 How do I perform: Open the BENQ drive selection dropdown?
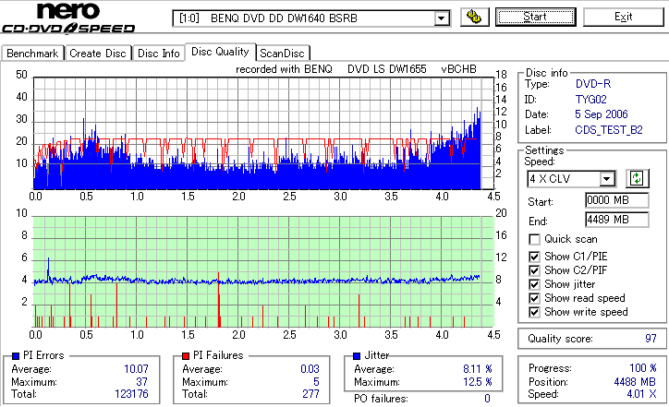(442, 18)
